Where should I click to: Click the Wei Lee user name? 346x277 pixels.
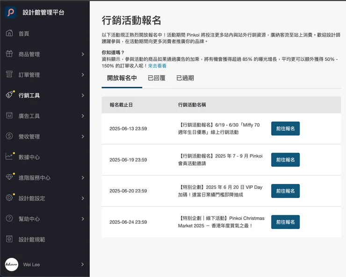click(31, 265)
